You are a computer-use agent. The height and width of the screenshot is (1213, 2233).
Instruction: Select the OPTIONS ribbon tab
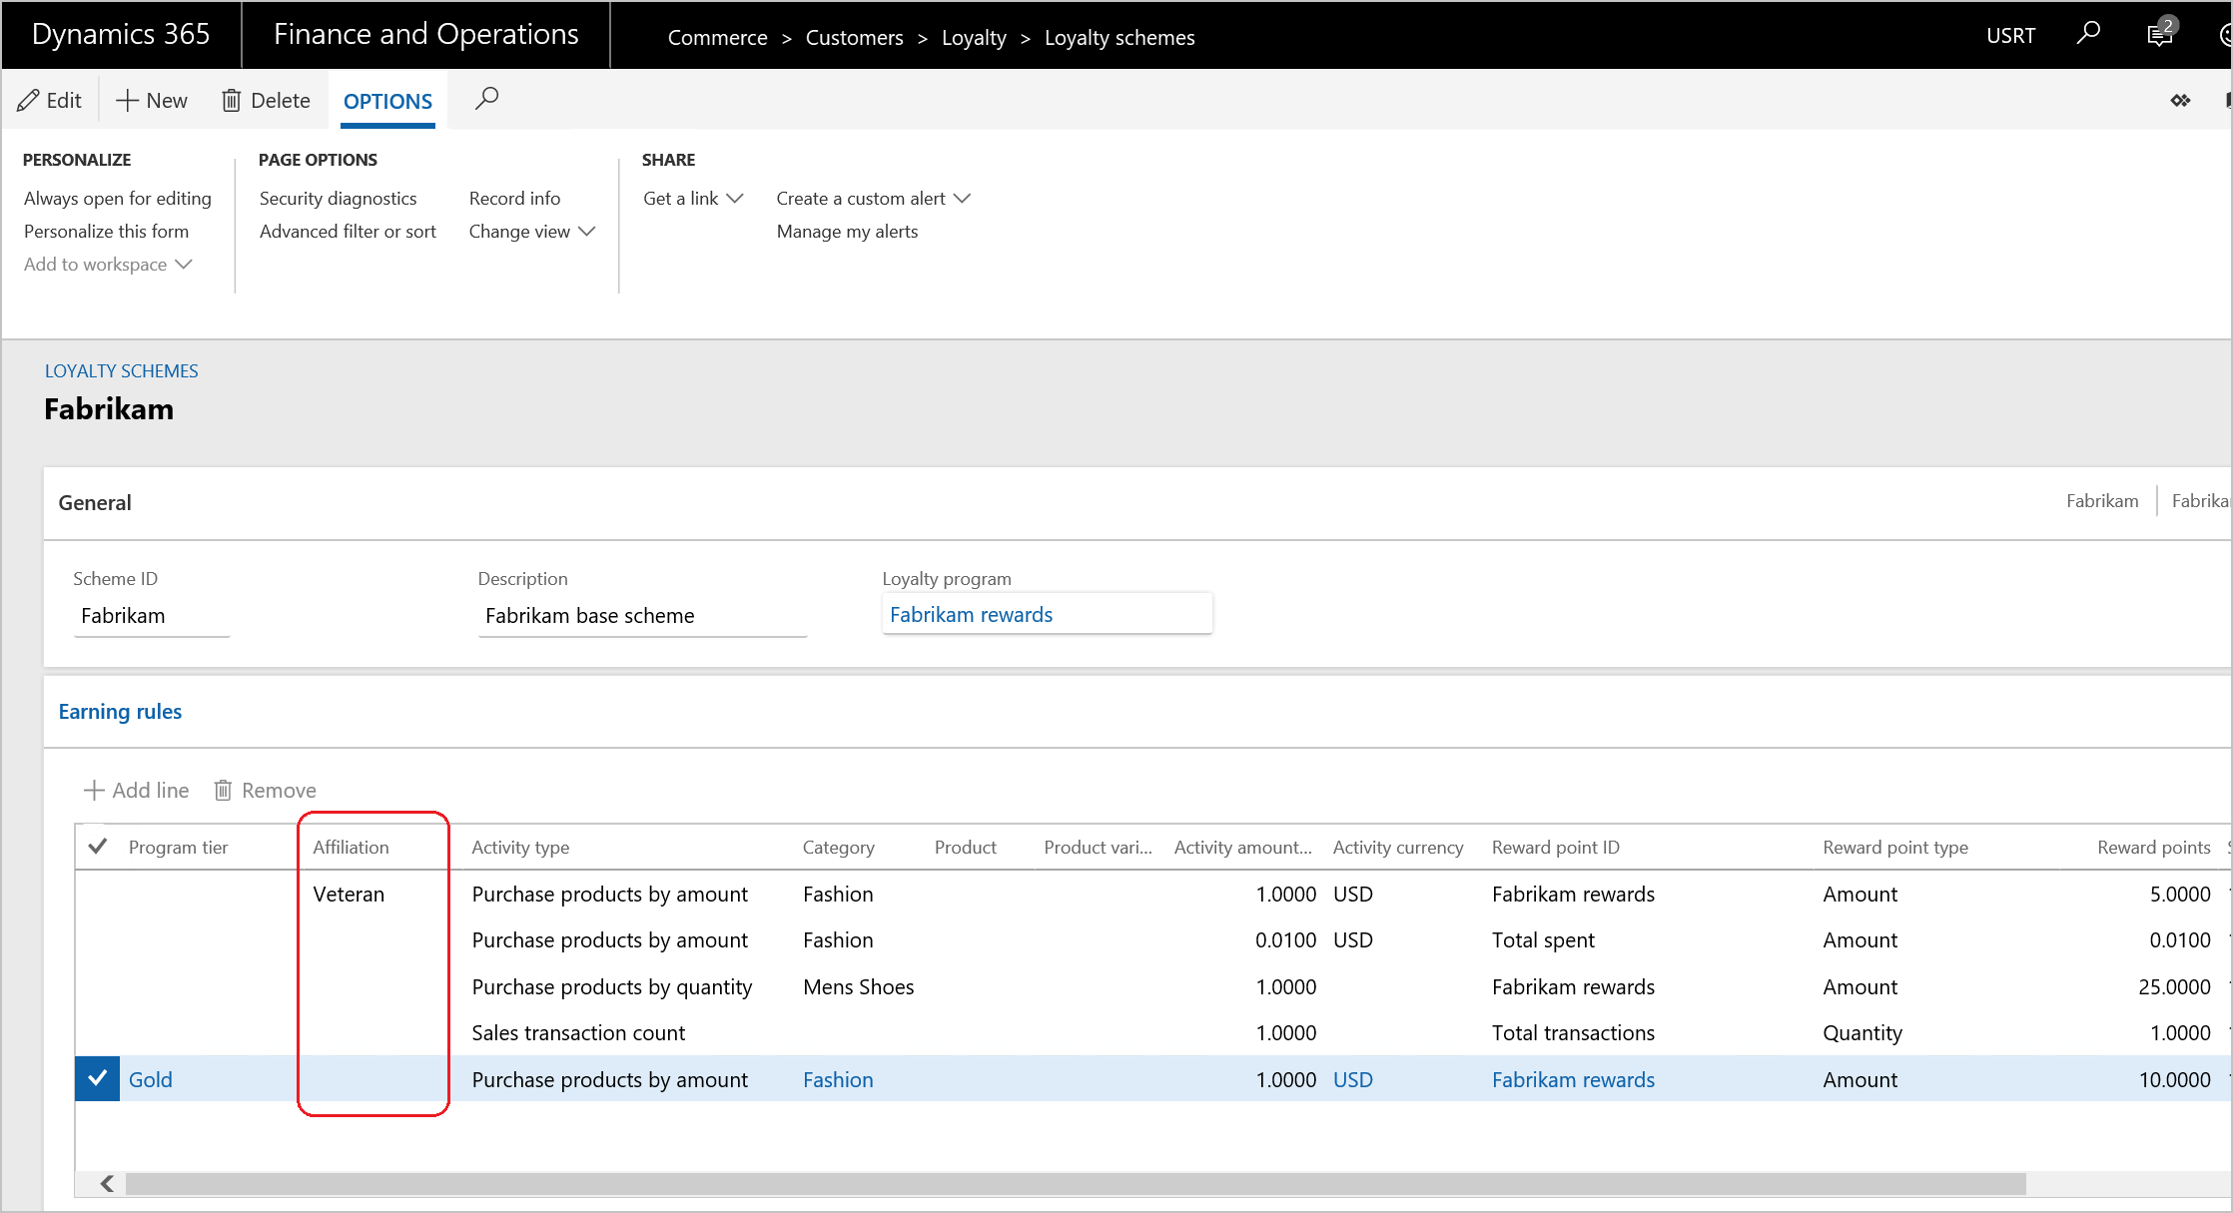click(x=386, y=100)
